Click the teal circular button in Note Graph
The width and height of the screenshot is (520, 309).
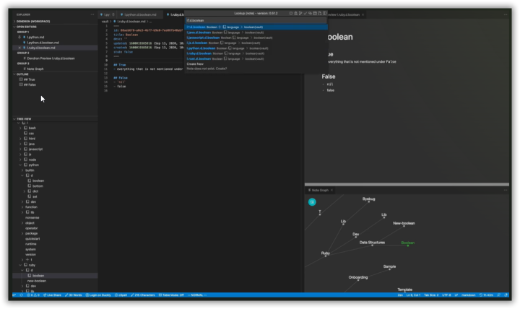[312, 202]
